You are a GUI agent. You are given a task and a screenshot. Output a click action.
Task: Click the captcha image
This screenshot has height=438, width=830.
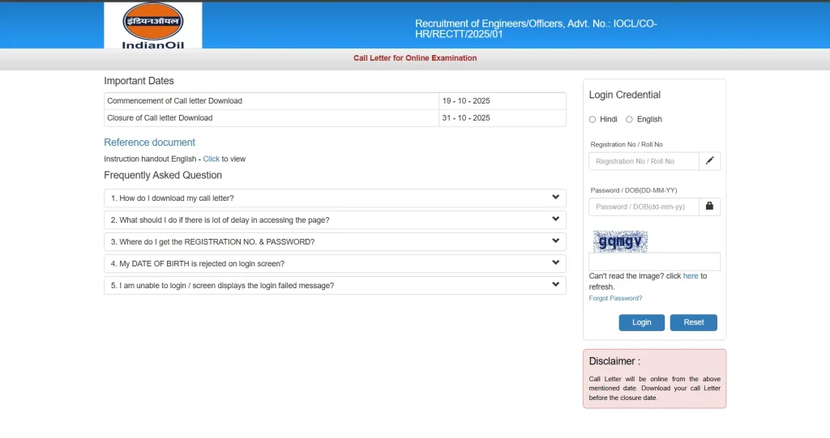pyautogui.click(x=620, y=241)
